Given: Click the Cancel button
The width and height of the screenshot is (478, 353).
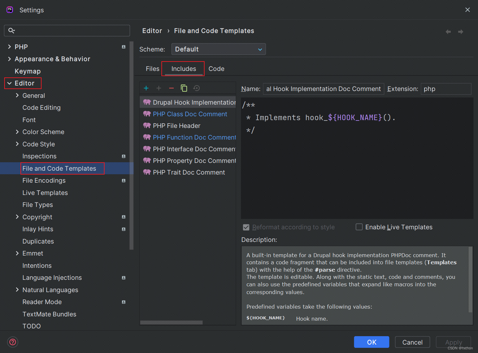Looking at the screenshot, I should tap(412, 342).
